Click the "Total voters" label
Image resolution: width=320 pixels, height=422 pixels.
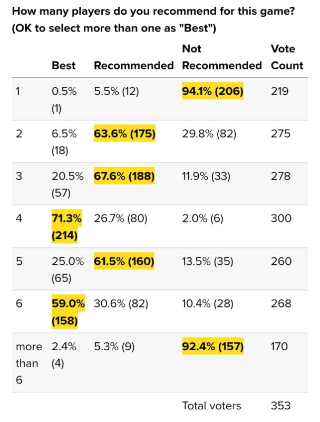coord(211,406)
